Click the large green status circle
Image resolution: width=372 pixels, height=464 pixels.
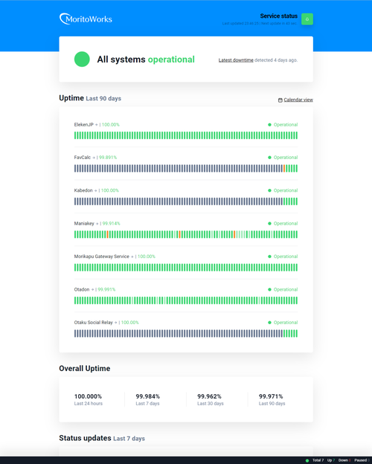pyautogui.click(x=82, y=59)
